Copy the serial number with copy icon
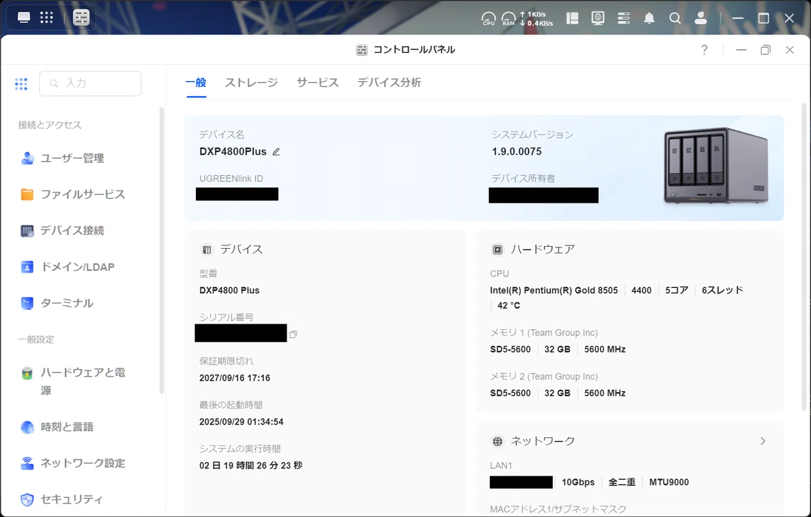The image size is (811, 517). coord(293,335)
